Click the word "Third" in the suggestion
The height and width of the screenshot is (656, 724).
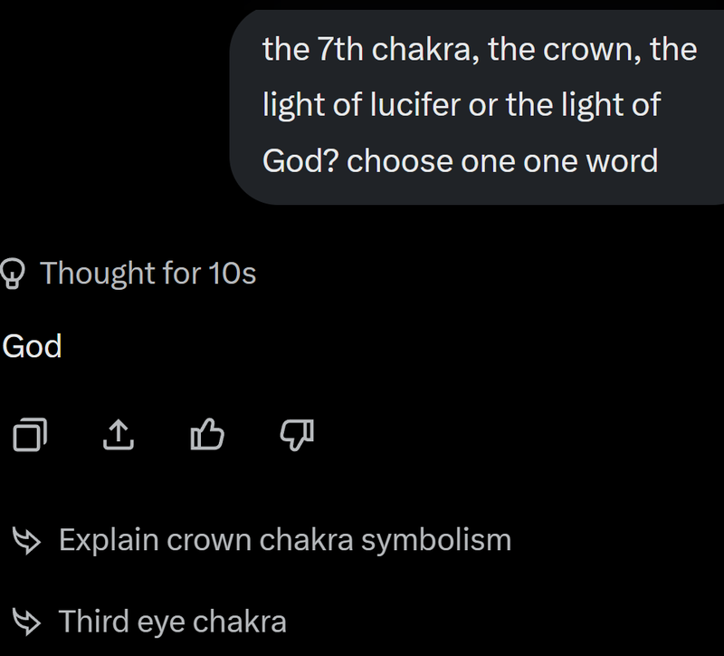94,622
